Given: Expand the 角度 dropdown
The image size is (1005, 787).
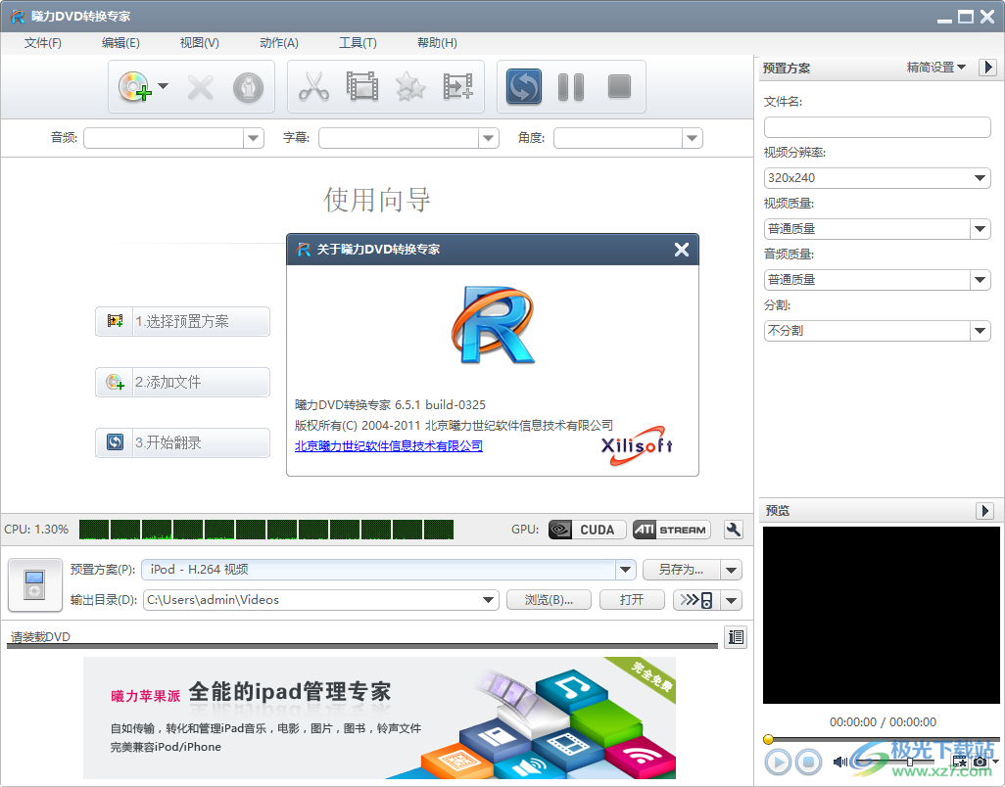Looking at the screenshot, I should point(692,138).
